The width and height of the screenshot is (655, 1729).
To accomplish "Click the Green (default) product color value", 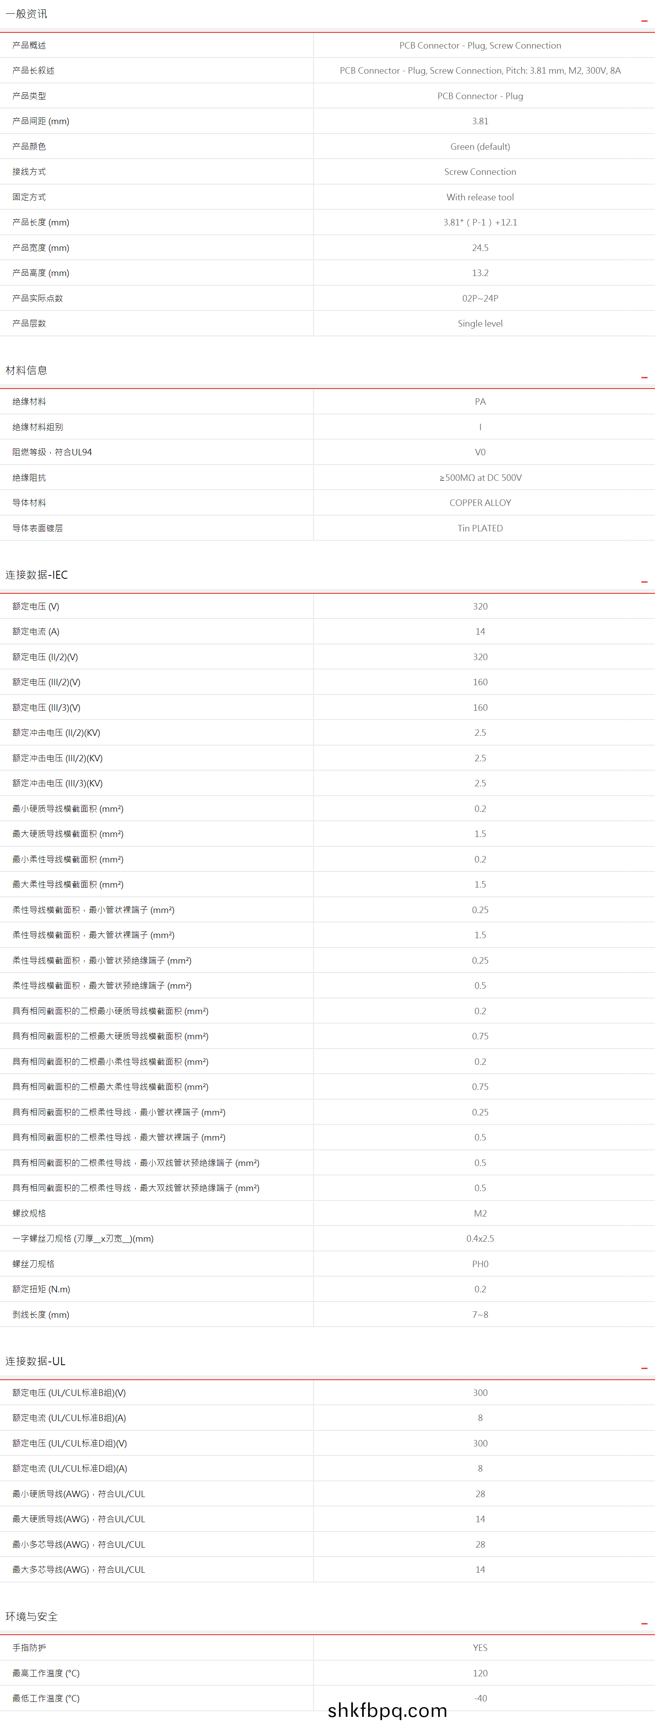I will click(x=480, y=147).
